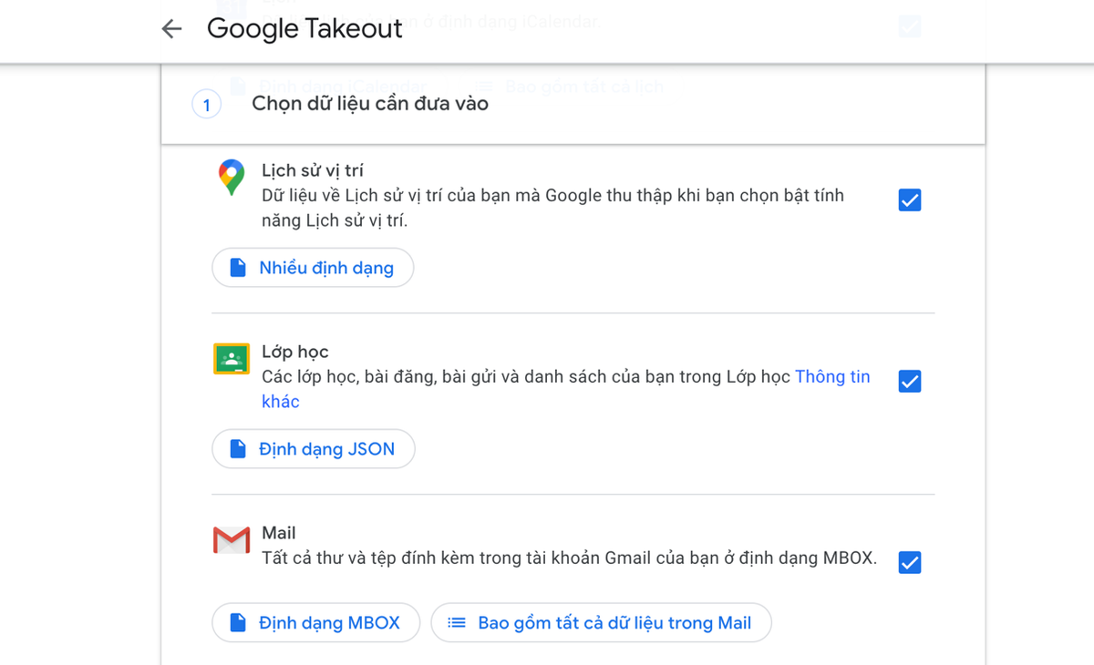Open 'Định dạng JSON' format selector for Lớp học
Screen dimensions: 1094x665
314,448
